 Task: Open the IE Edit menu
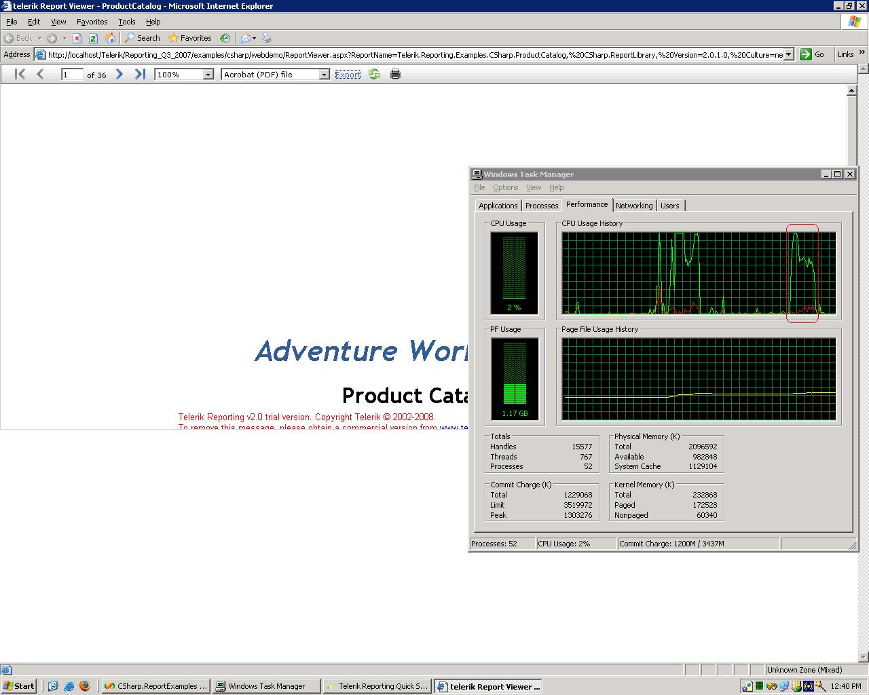(x=34, y=22)
